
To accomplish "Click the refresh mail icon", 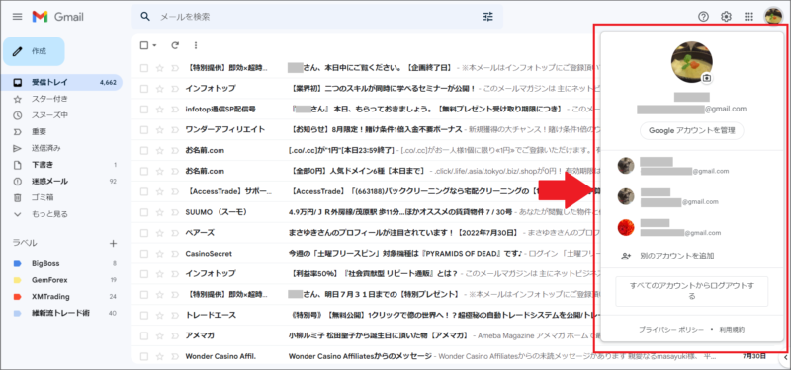I will tap(175, 45).
